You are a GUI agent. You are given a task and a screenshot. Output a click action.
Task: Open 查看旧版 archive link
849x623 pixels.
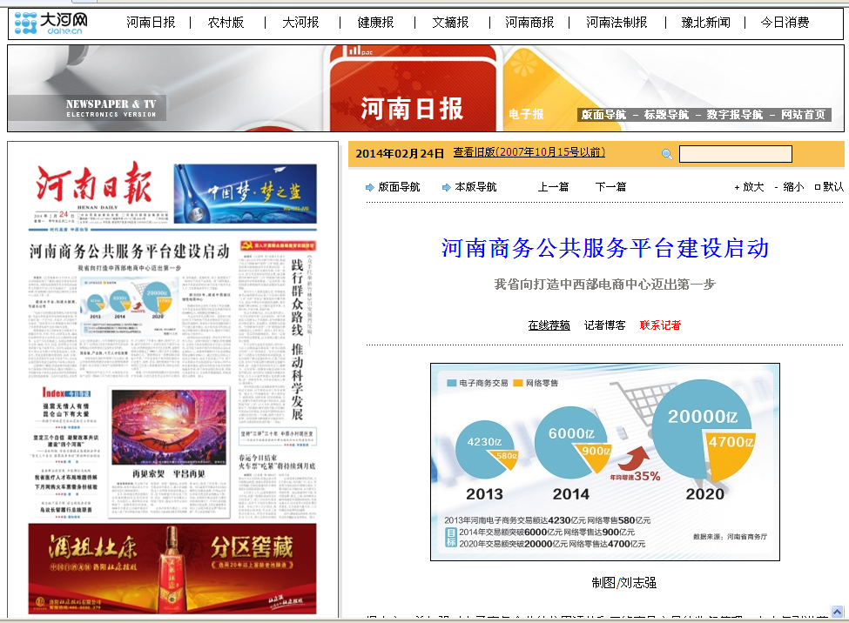pos(529,152)
